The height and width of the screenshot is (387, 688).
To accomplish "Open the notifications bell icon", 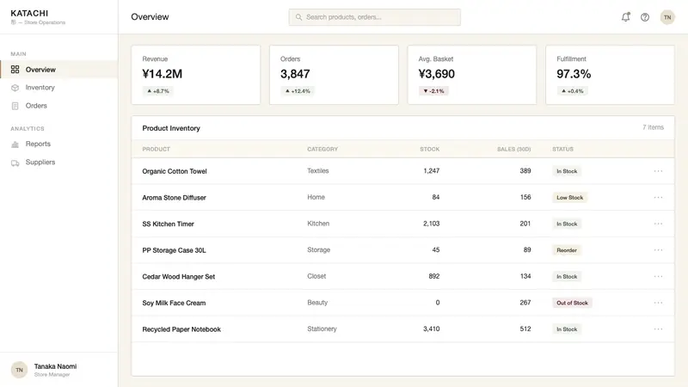I will (626, 17).
